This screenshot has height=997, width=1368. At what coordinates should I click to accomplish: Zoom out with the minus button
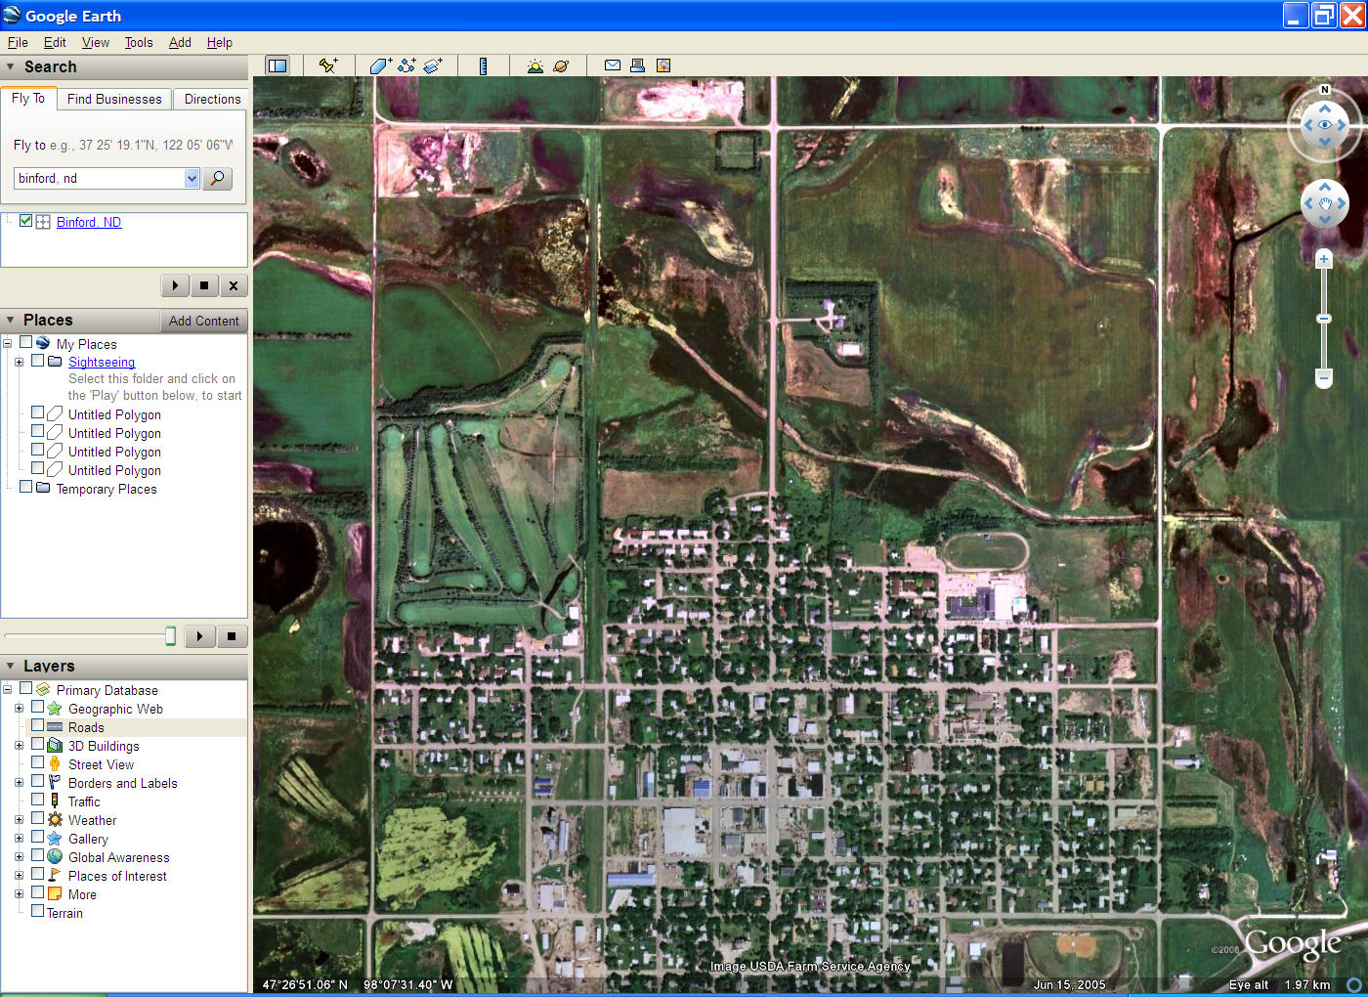(x=1324, y=377)
